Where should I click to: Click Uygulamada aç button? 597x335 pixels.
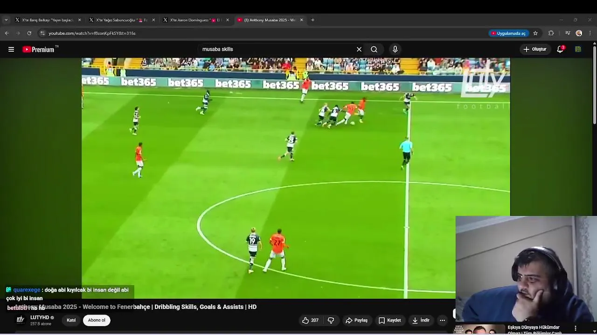pyautogui.click(x=508, y=33)
